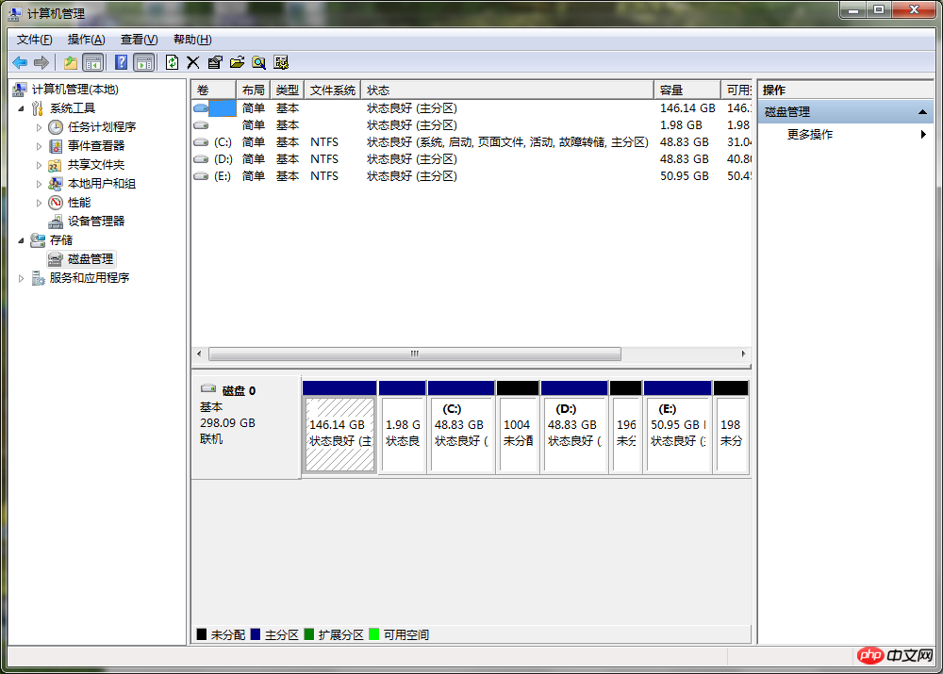Image resolution: width=943 pixels, height=674 pixels.
Task: Expand the 性能 node arrow
Action: pyautogui.click(x=39, y=203)
